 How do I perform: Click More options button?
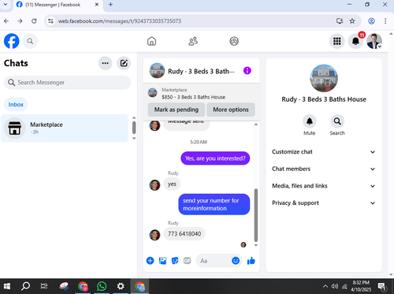pos(231,110)
